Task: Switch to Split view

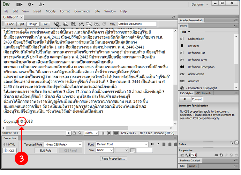Action: [x=21, y=24]
